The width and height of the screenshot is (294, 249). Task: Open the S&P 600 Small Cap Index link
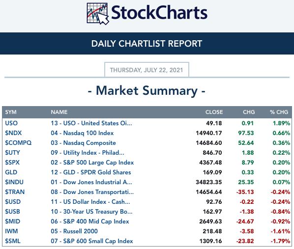(x=92, y=241)
